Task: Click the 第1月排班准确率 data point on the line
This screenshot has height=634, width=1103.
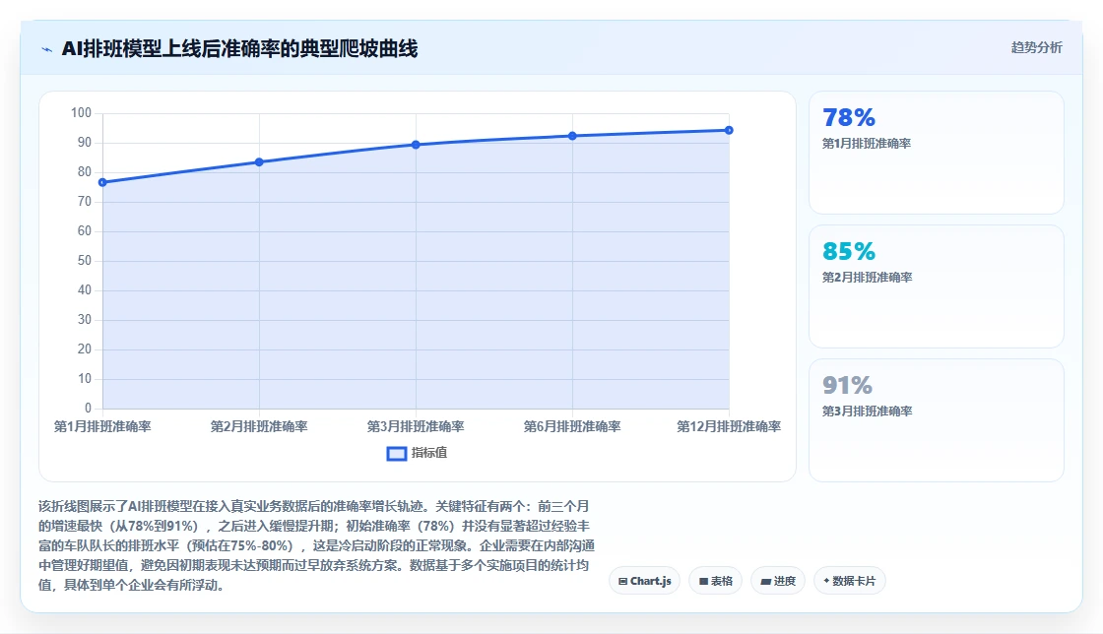Action: point(102,183)
